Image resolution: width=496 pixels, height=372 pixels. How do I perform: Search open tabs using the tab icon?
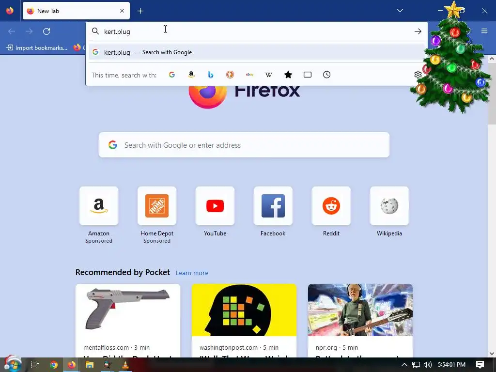tap(308, 75)
